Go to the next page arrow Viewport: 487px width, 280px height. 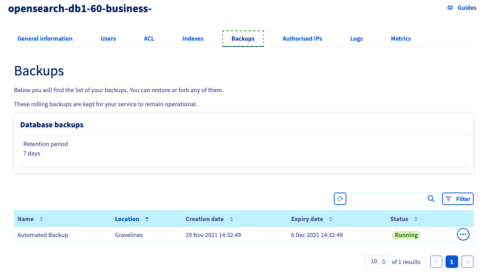pyautogui.click(x=467, y=262)
